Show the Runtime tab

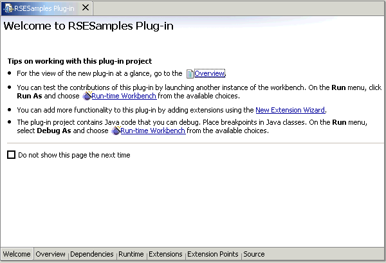[x=131, y=255]
